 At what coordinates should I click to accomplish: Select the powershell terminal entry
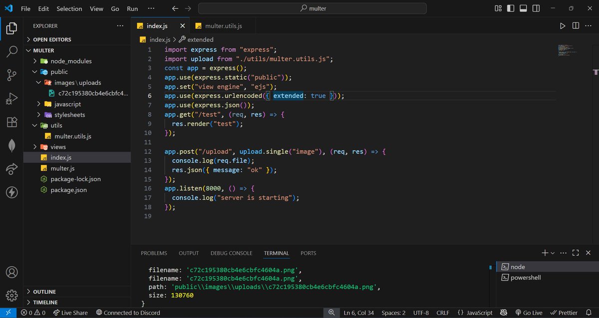coord(547,278)
